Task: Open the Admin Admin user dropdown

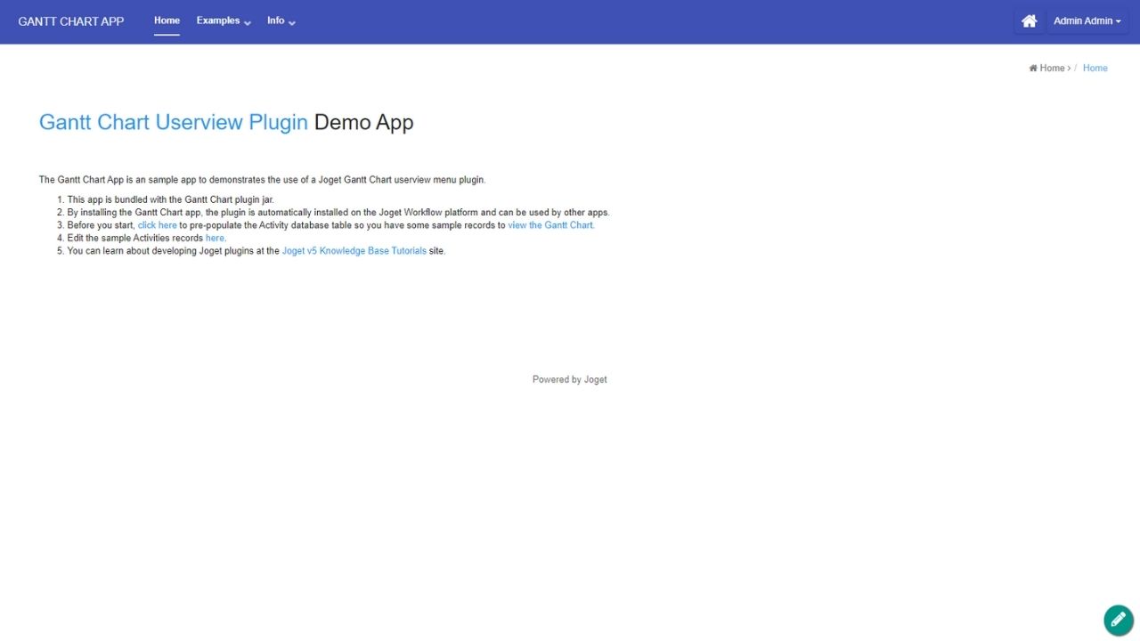Action: [1087, 21]
